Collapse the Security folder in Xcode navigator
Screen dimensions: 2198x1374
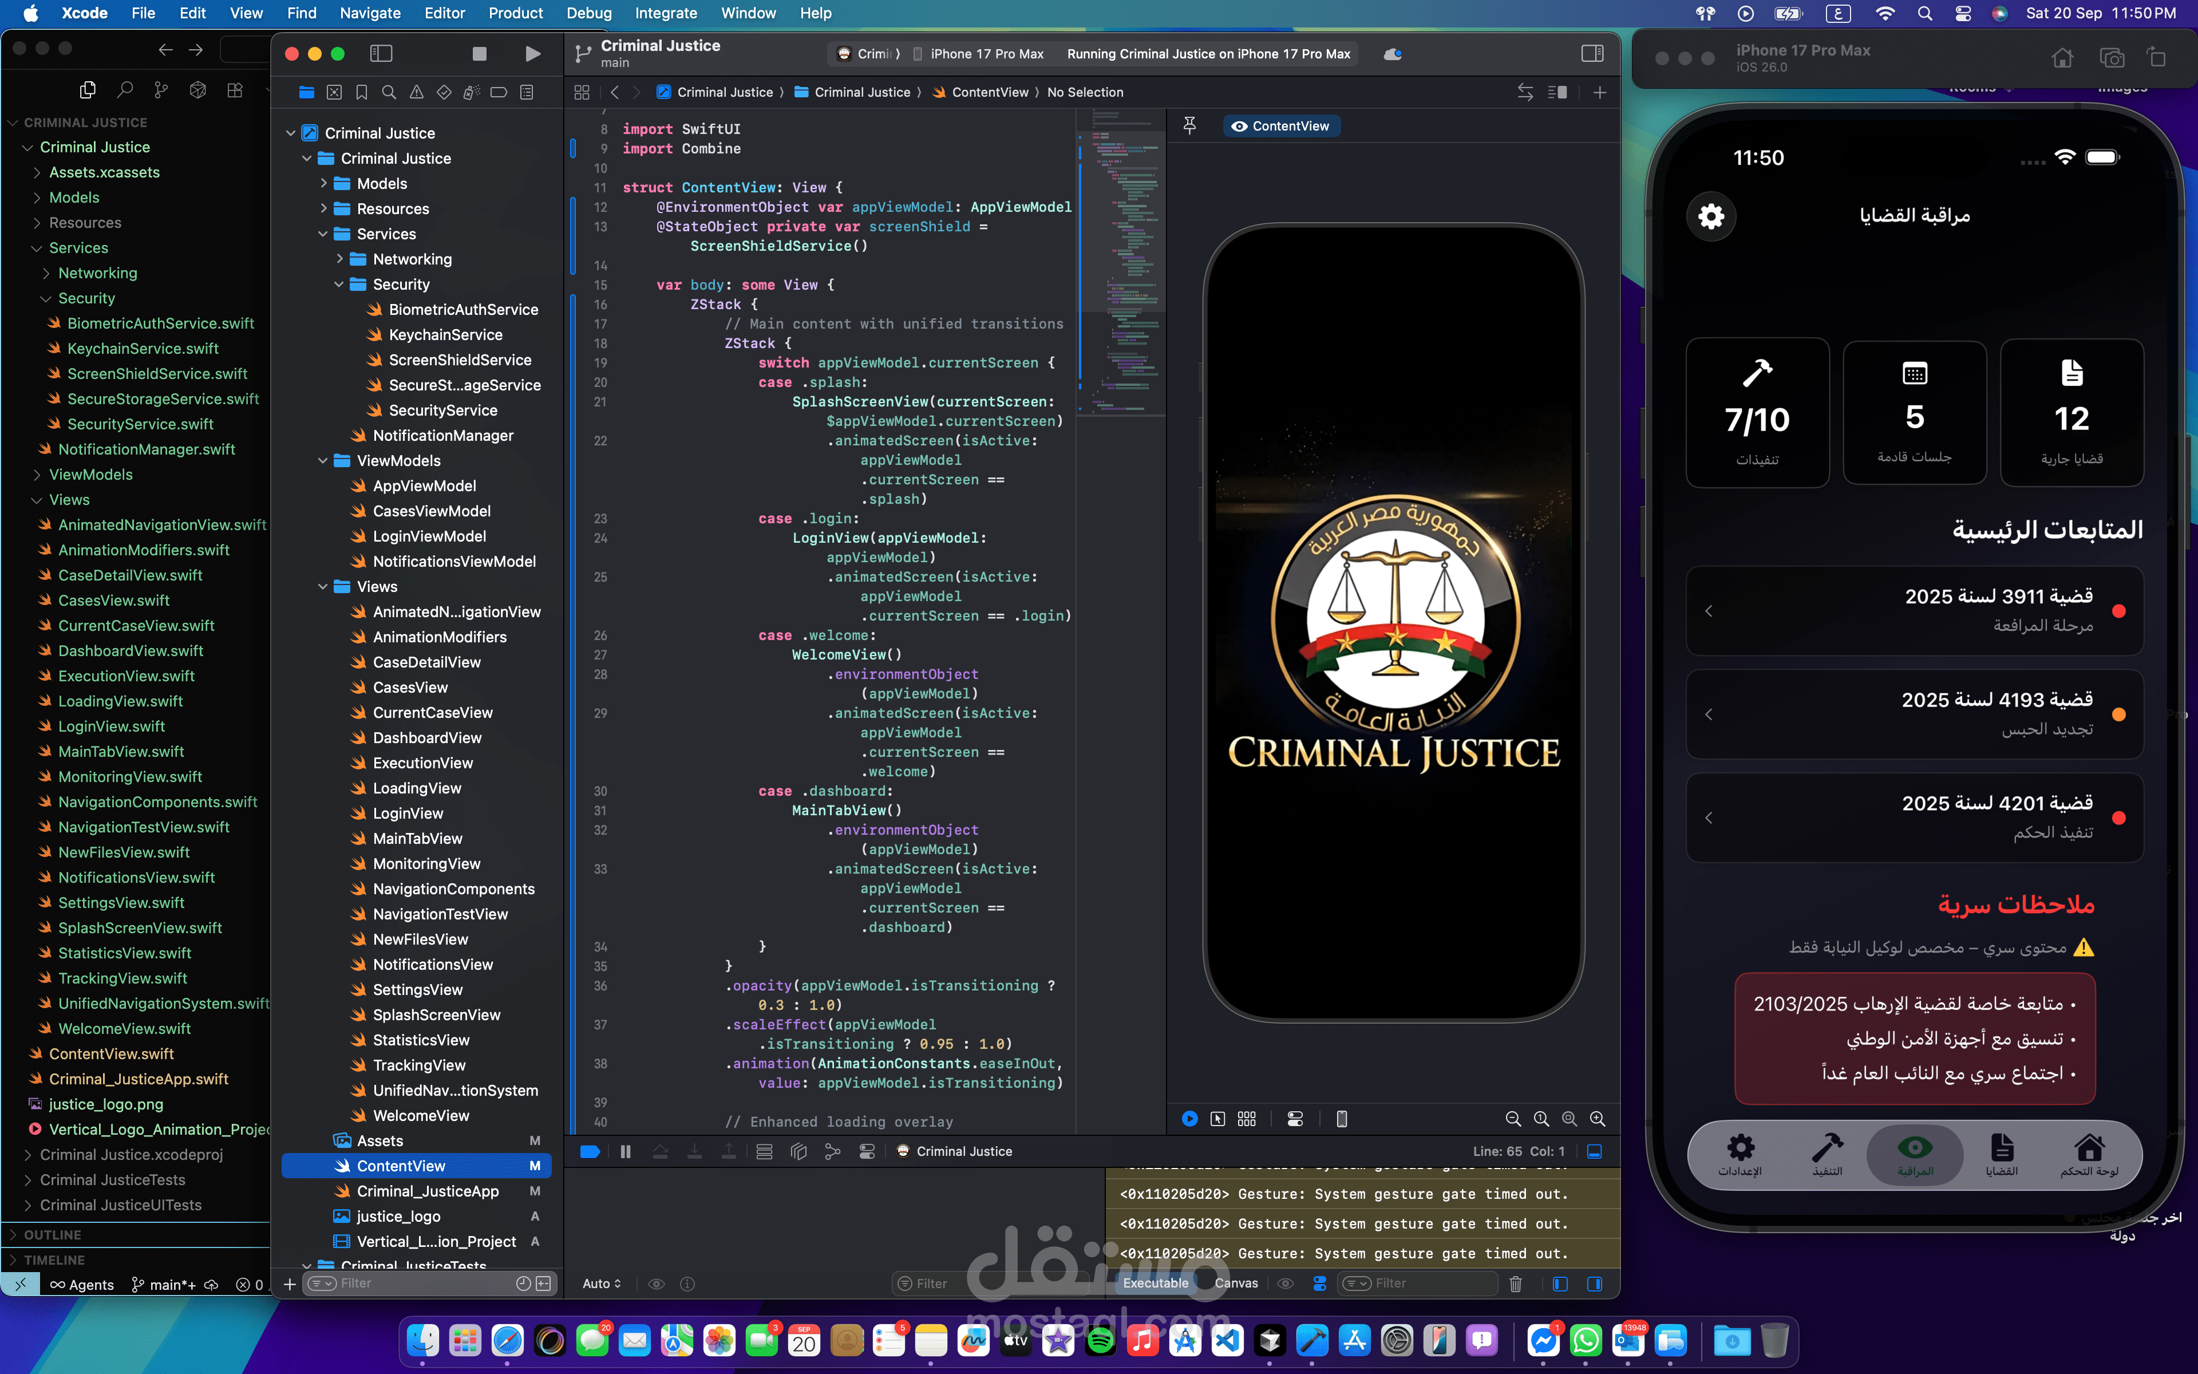click(339, 285)
